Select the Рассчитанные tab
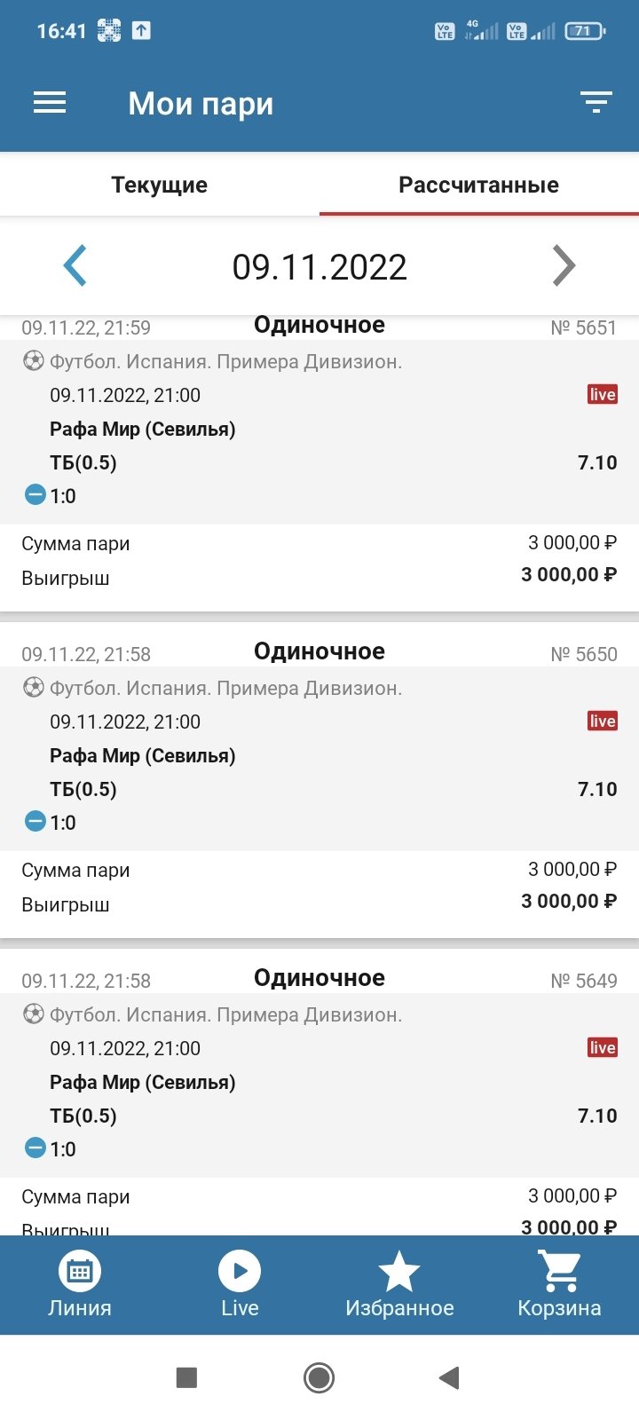The width and height of the screenshot is (639, 1420). pos(478,185)
